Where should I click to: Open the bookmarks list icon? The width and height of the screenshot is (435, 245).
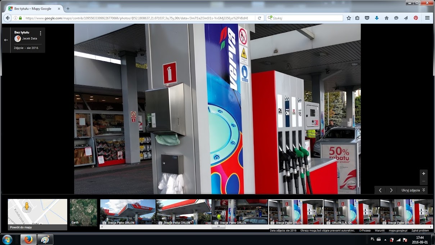[357, 18]
